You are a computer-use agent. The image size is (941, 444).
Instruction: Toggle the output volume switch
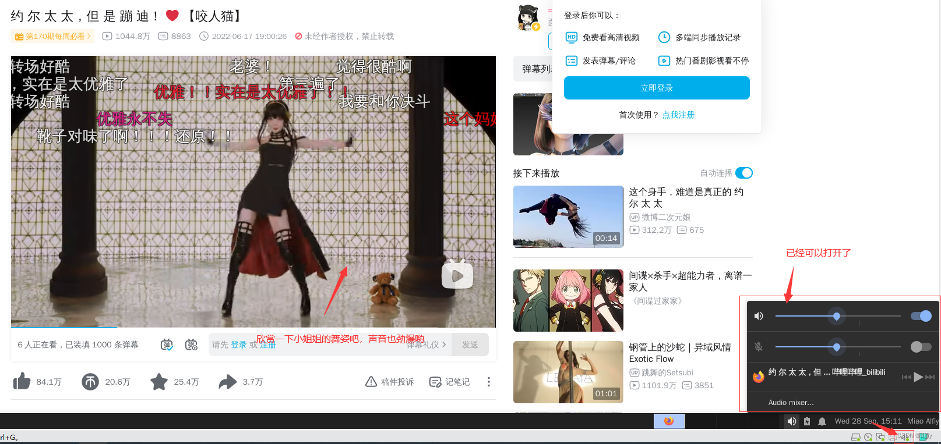921,316
